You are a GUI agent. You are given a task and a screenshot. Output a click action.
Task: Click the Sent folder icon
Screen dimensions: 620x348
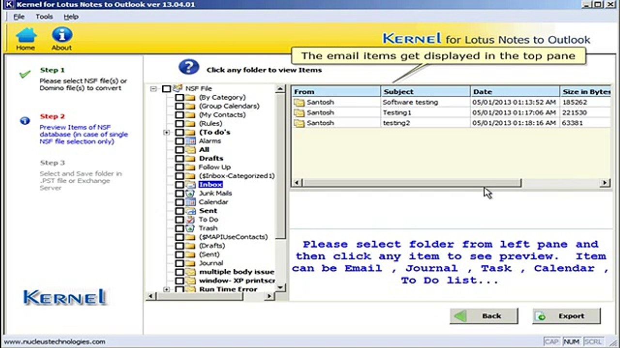190,210
